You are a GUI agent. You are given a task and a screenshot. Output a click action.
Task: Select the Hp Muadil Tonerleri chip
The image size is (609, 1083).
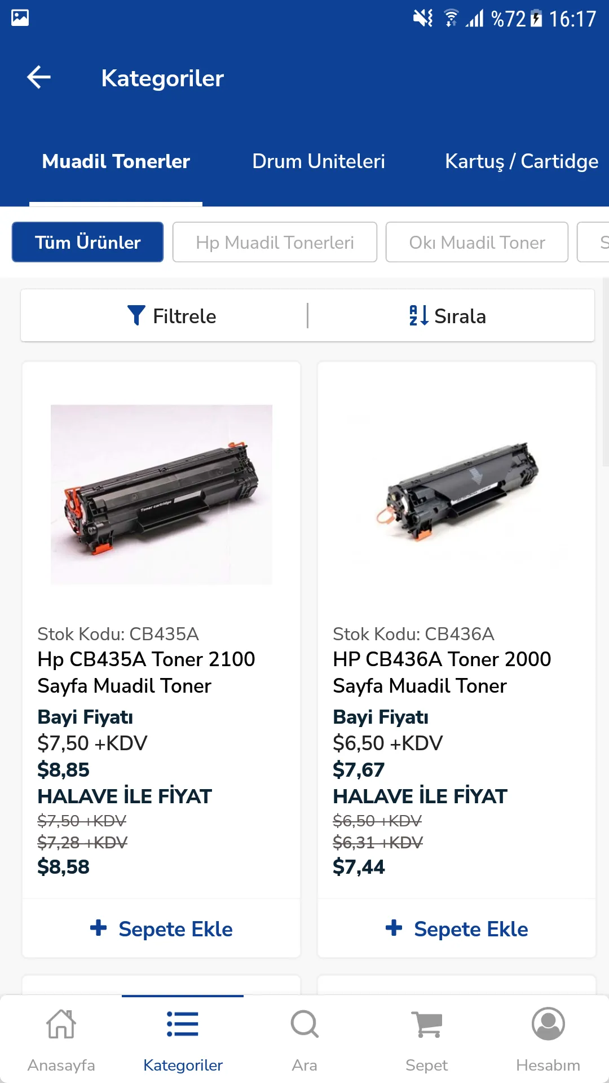275,242
